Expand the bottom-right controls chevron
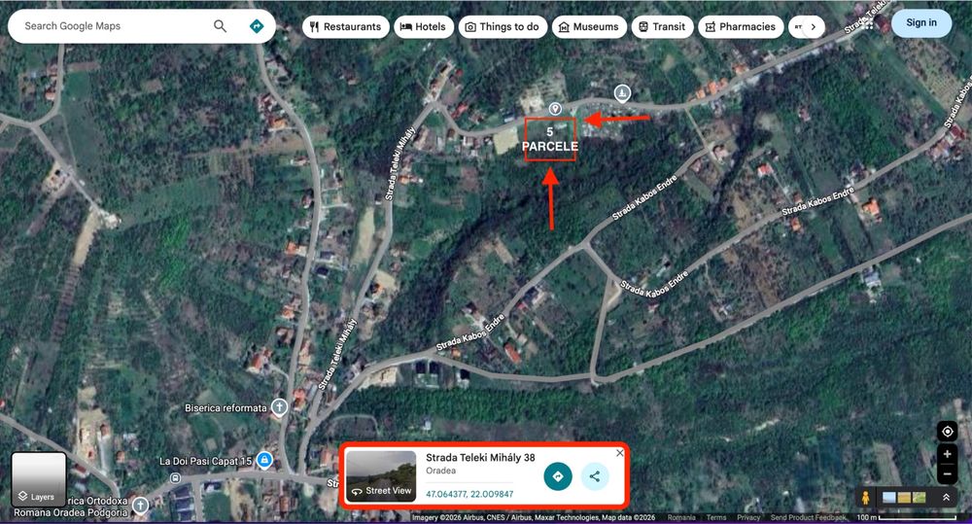Screen dimensions: 972x524 click(x=947, y=498)
